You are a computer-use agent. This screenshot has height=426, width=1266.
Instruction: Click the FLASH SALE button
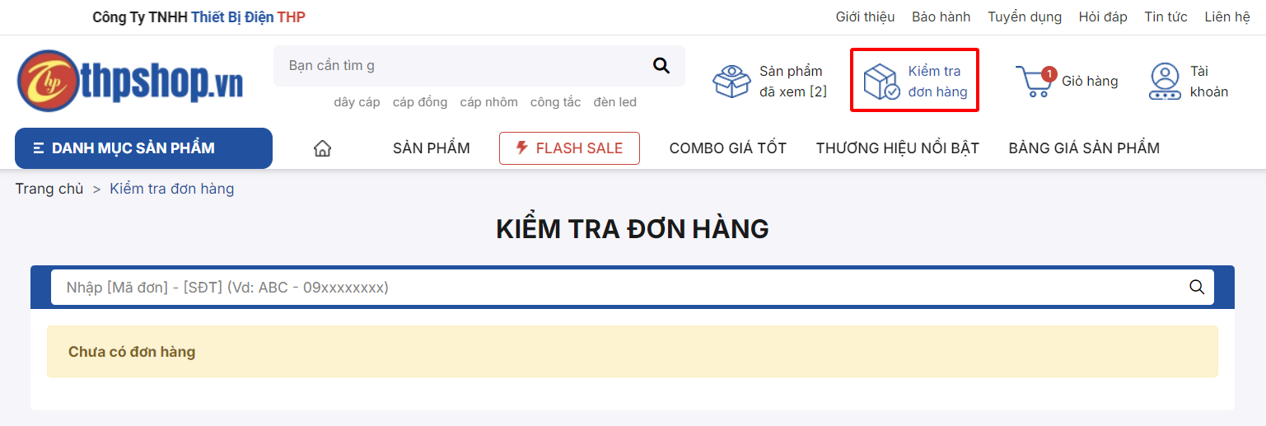click(x=569, y=148)
